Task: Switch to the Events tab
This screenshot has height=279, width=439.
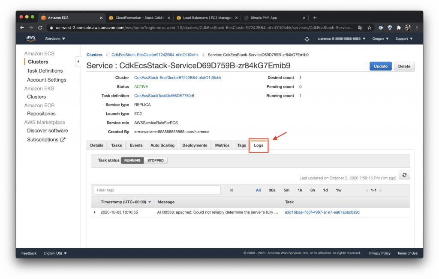Action: point(136,145)
